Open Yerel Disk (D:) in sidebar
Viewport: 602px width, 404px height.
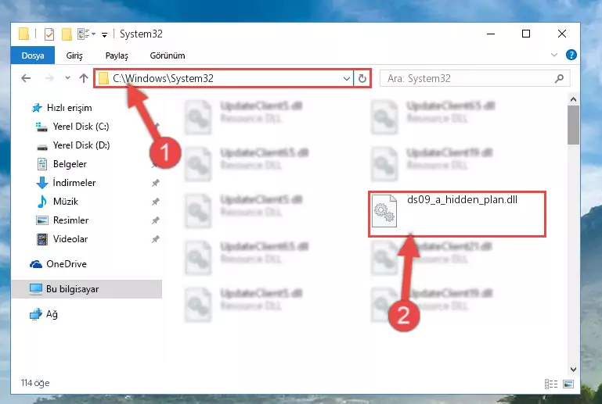pos(81,145)
